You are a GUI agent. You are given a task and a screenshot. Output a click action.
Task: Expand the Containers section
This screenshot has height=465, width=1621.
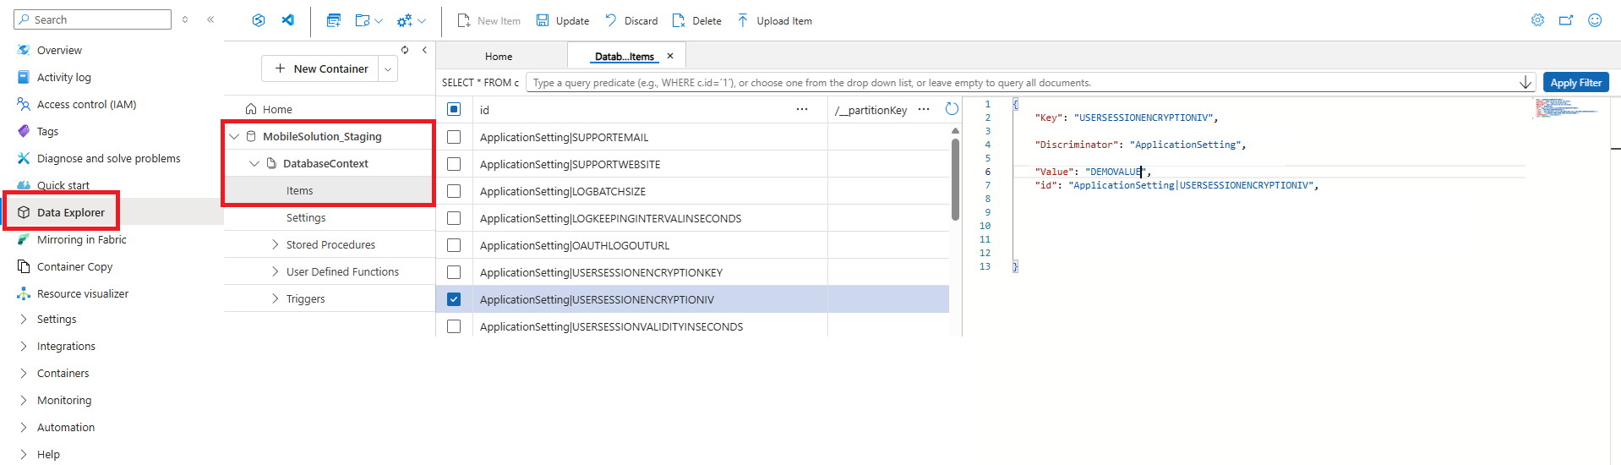23,373
